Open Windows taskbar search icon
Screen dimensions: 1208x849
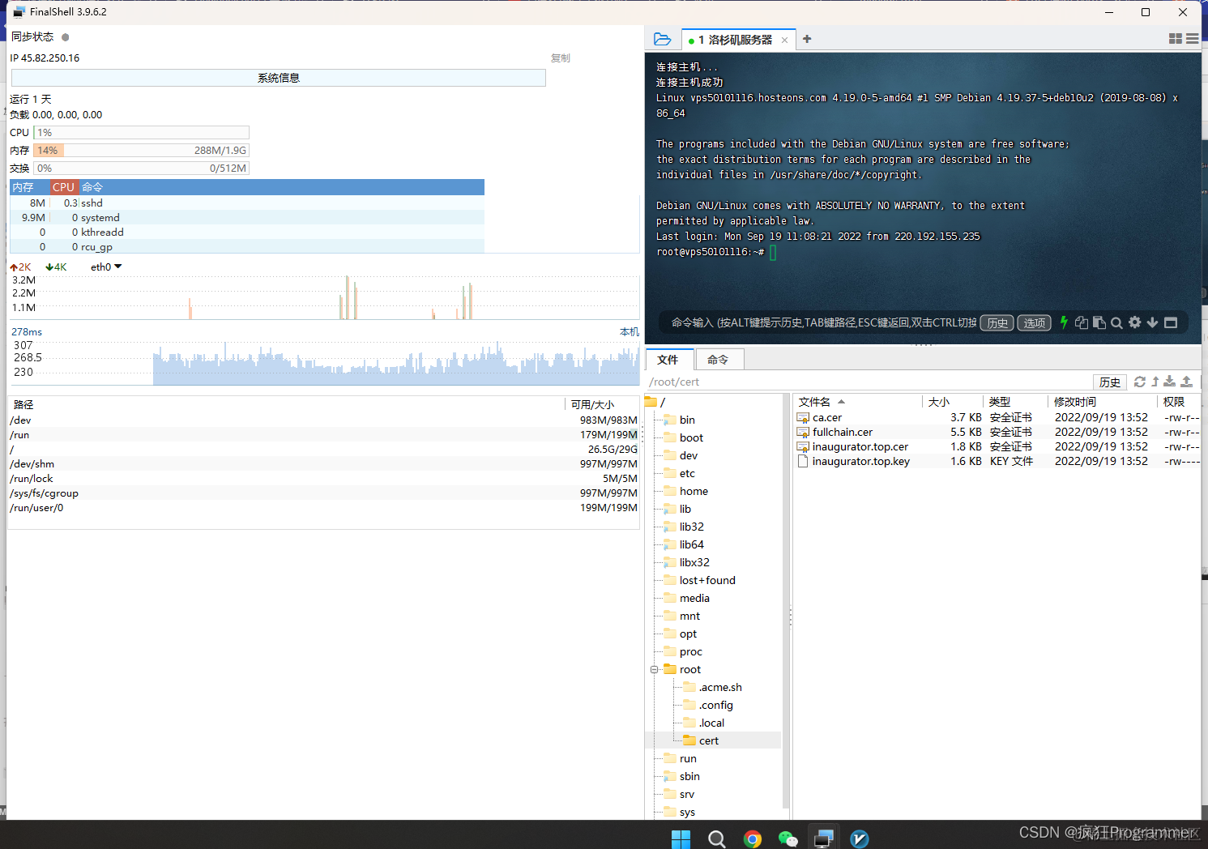coord(716,838)
